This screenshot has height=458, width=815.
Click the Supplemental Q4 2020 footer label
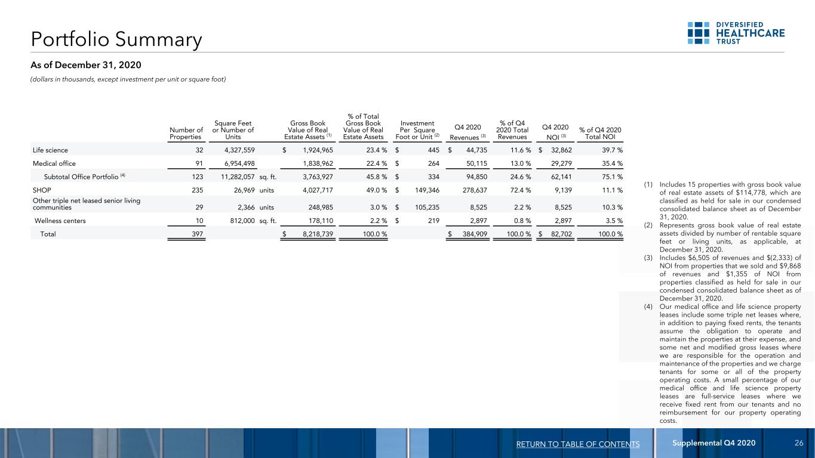point(710,442)
